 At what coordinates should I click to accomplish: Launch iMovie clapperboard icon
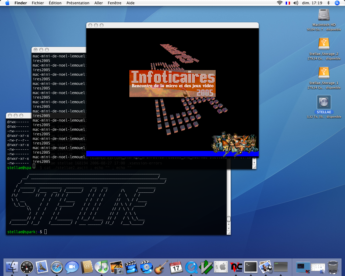pos(132,267)
